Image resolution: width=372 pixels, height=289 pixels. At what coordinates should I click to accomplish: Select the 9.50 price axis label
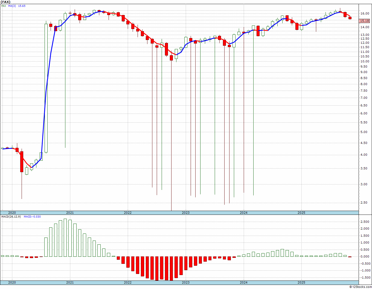364,67
